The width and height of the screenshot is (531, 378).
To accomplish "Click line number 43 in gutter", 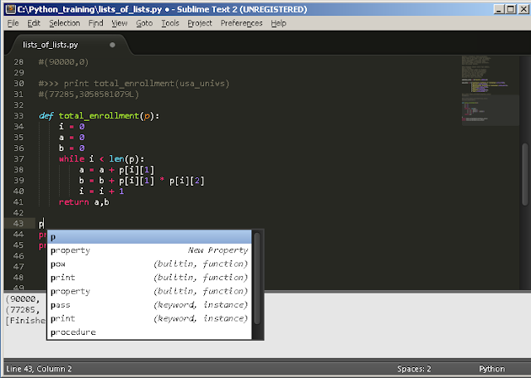I will coord(18,223).
